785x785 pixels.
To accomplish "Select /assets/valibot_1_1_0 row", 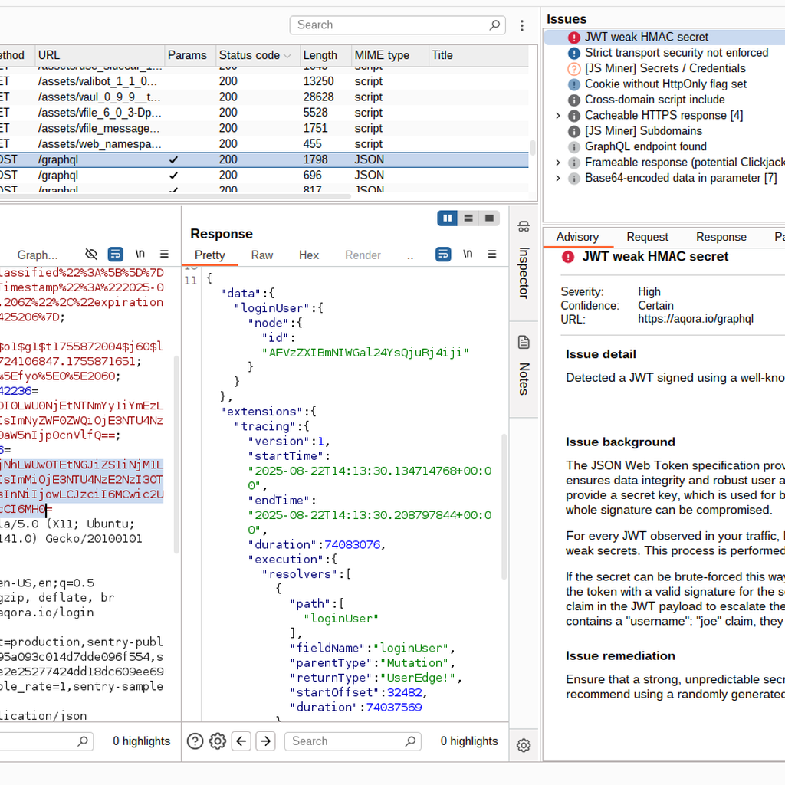I will 264,81.
